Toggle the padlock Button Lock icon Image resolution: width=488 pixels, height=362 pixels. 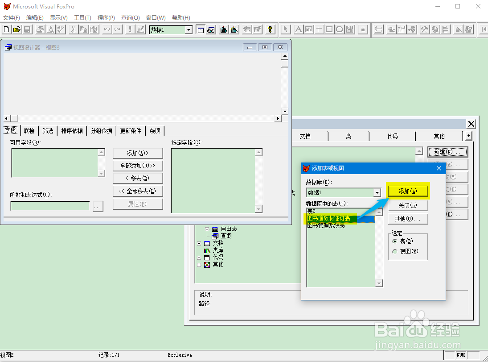(x=363, y=29)
